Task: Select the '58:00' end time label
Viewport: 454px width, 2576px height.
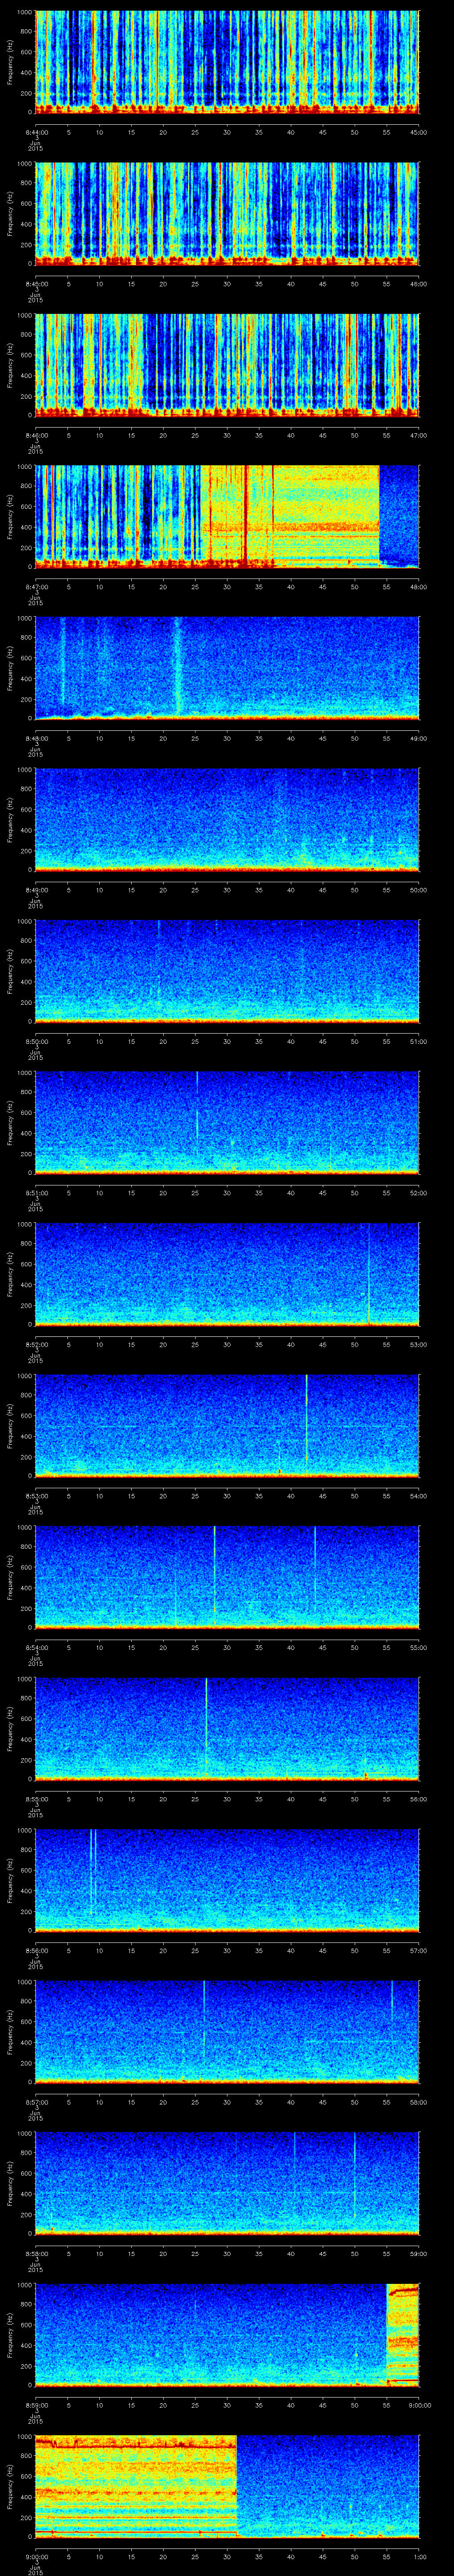Action: (x=418, y=2102)
